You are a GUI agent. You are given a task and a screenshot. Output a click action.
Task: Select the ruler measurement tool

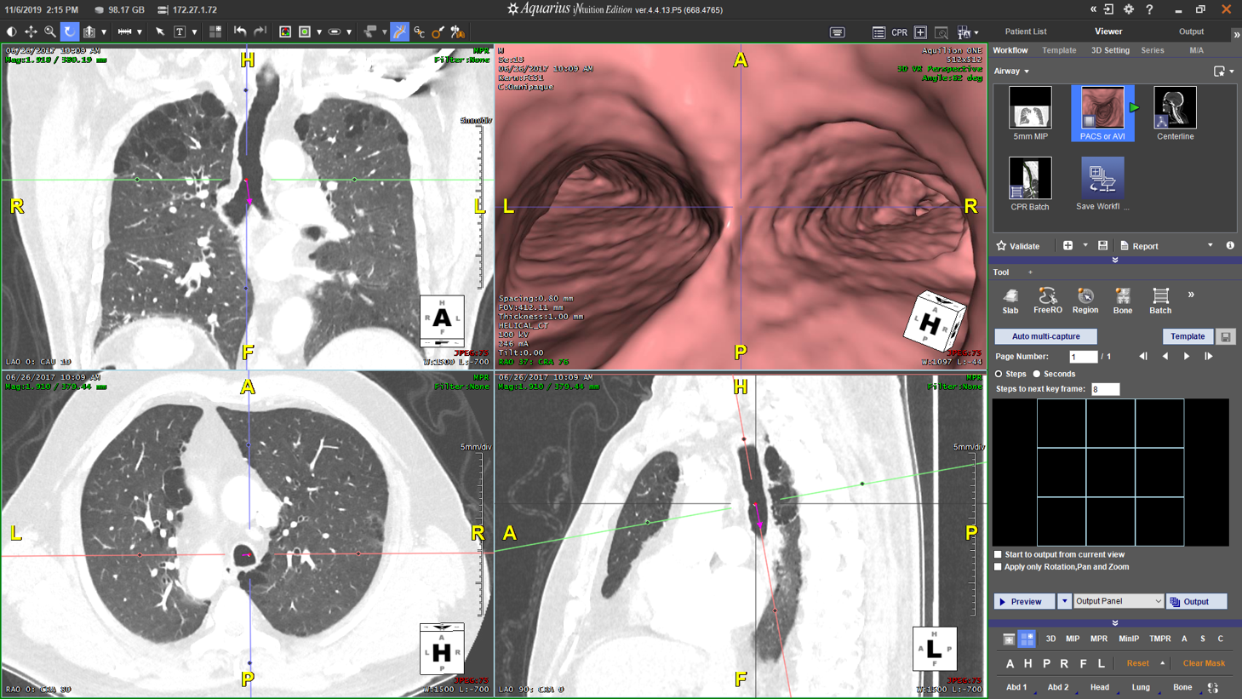tap(124, 32)
